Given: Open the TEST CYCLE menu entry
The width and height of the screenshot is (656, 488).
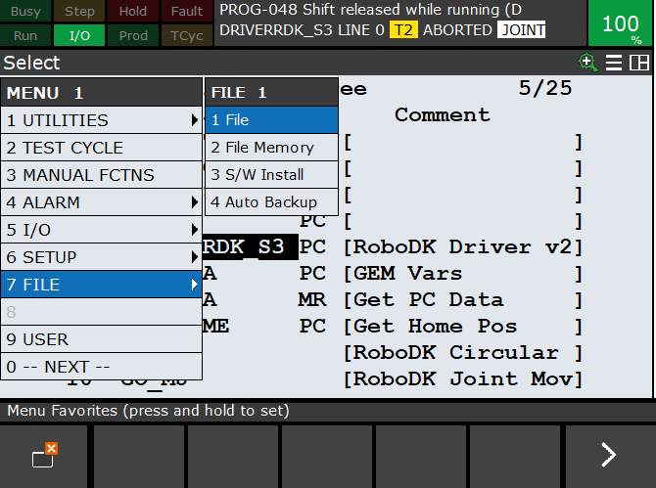Looking at the screenshot, I should [101, 148].
